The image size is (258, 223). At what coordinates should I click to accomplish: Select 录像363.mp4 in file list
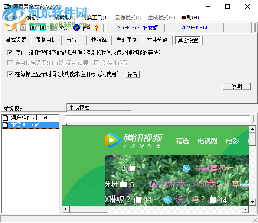point(30,125)
